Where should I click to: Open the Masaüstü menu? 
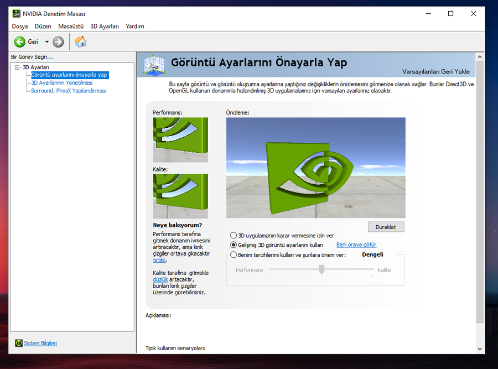(71, 27)
